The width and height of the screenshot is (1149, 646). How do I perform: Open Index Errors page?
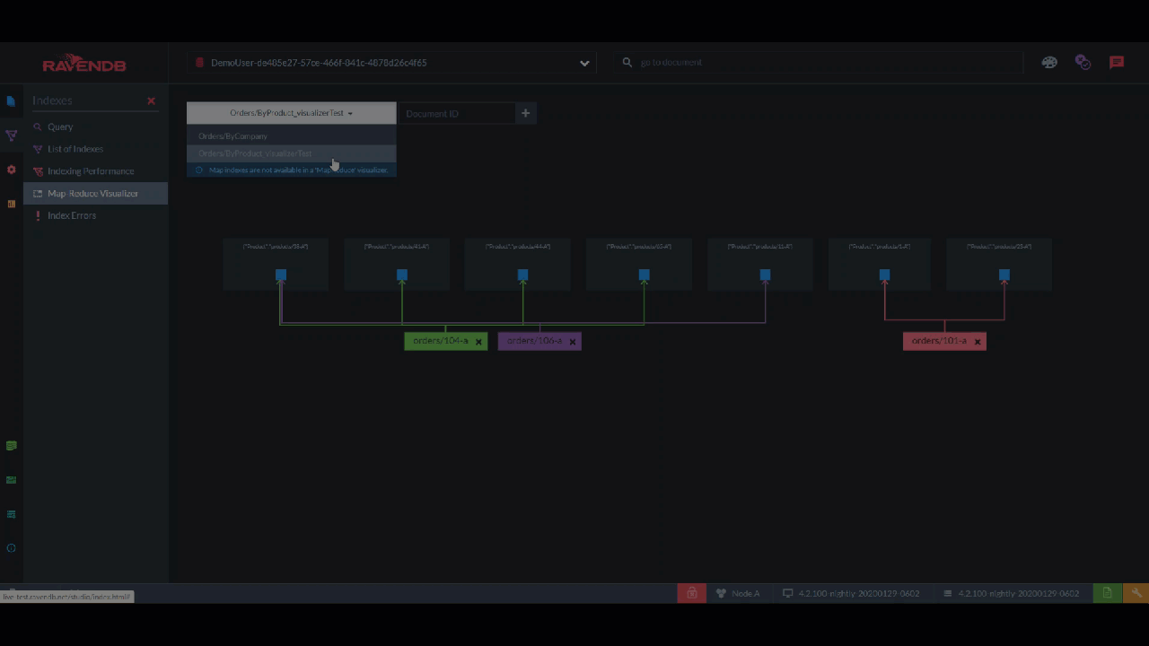72,215
